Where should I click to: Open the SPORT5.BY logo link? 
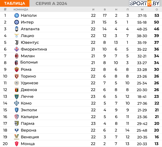144,3
